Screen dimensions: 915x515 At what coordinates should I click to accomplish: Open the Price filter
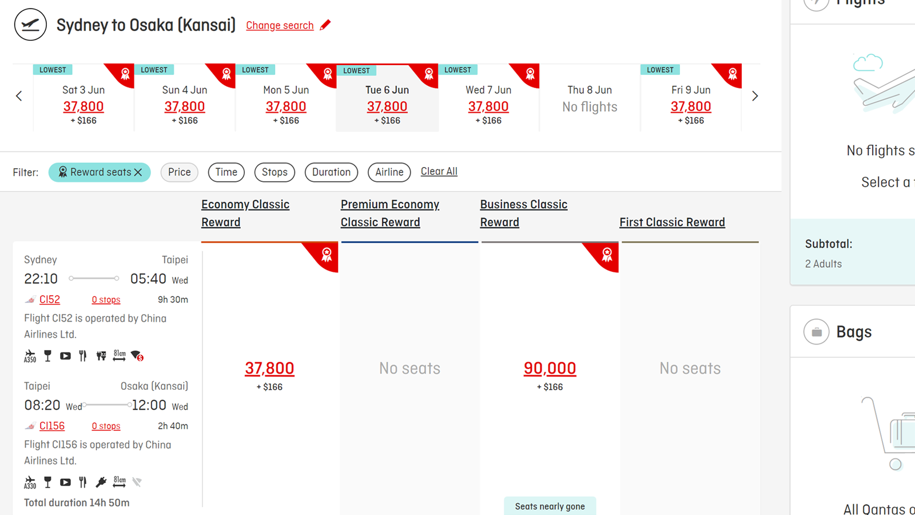point(180,172)
